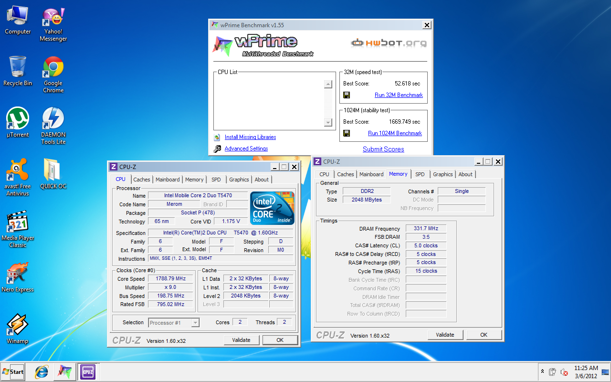The image size is (611, 382).
Task: Click Validate in the right CPU-Z window
Action: click(445, 335)
